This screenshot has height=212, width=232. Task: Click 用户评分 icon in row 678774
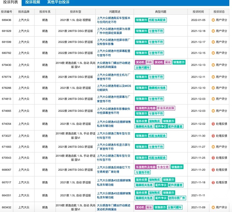(213, 77)
